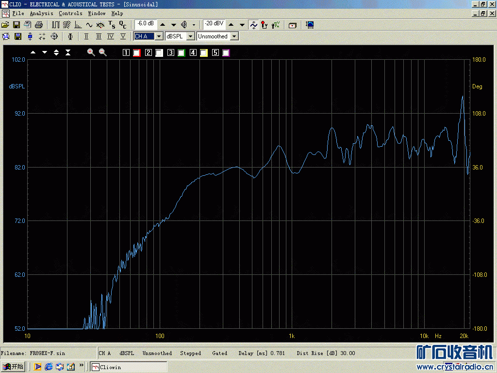Expand the Unsmoothed smoothing dropdown

pos(234,36)
